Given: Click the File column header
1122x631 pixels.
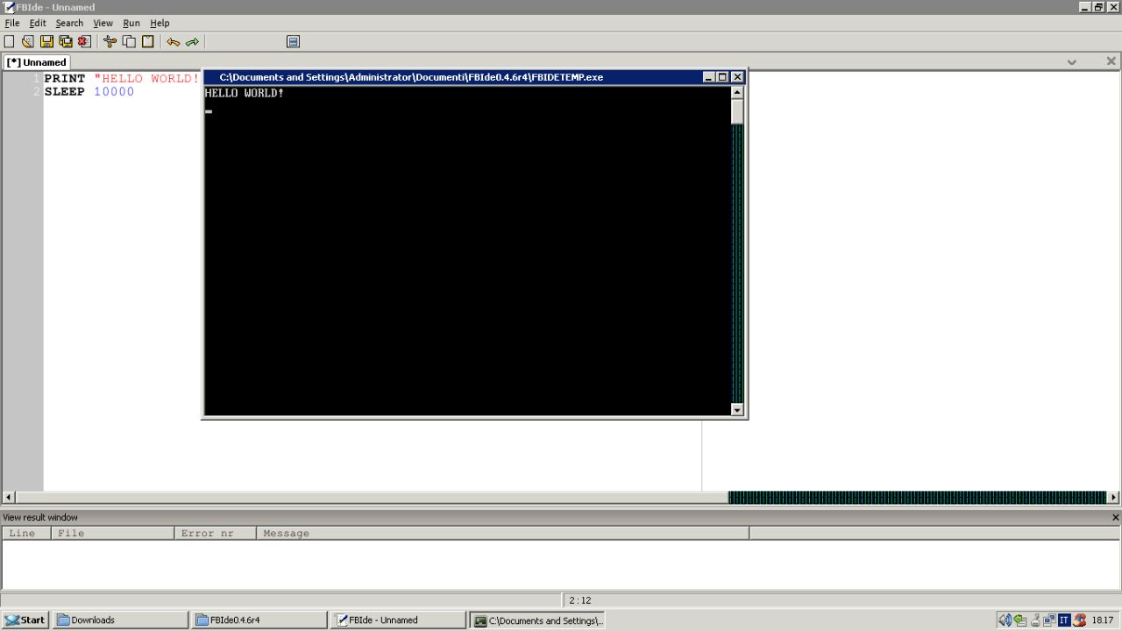Looking at the screenshot, I should click(112, 533).
